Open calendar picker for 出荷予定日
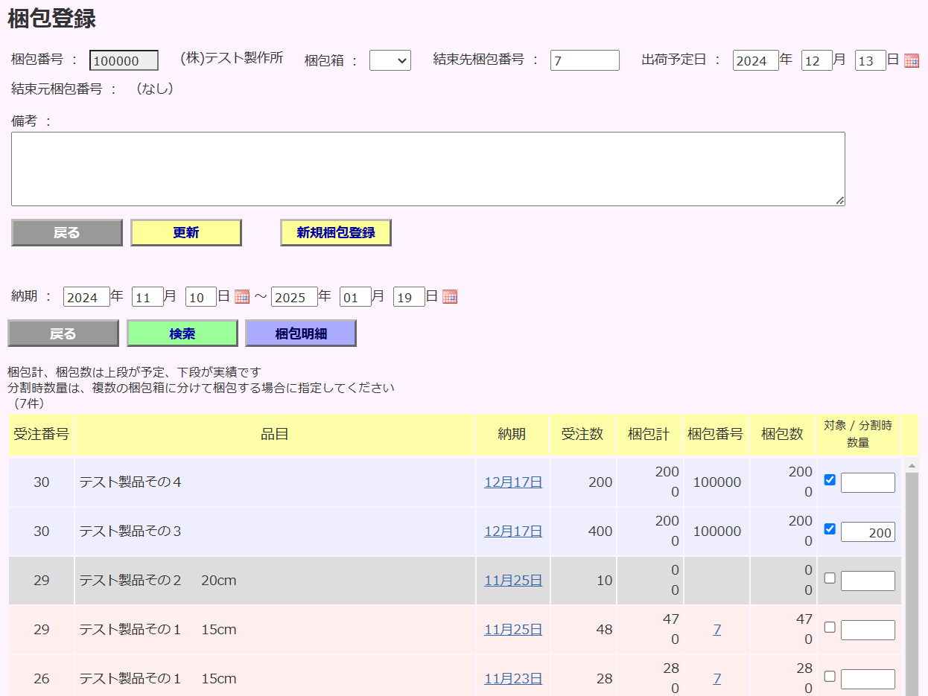Image resolution: width=928 pixels, height=696 pixels. coord(911,61)
